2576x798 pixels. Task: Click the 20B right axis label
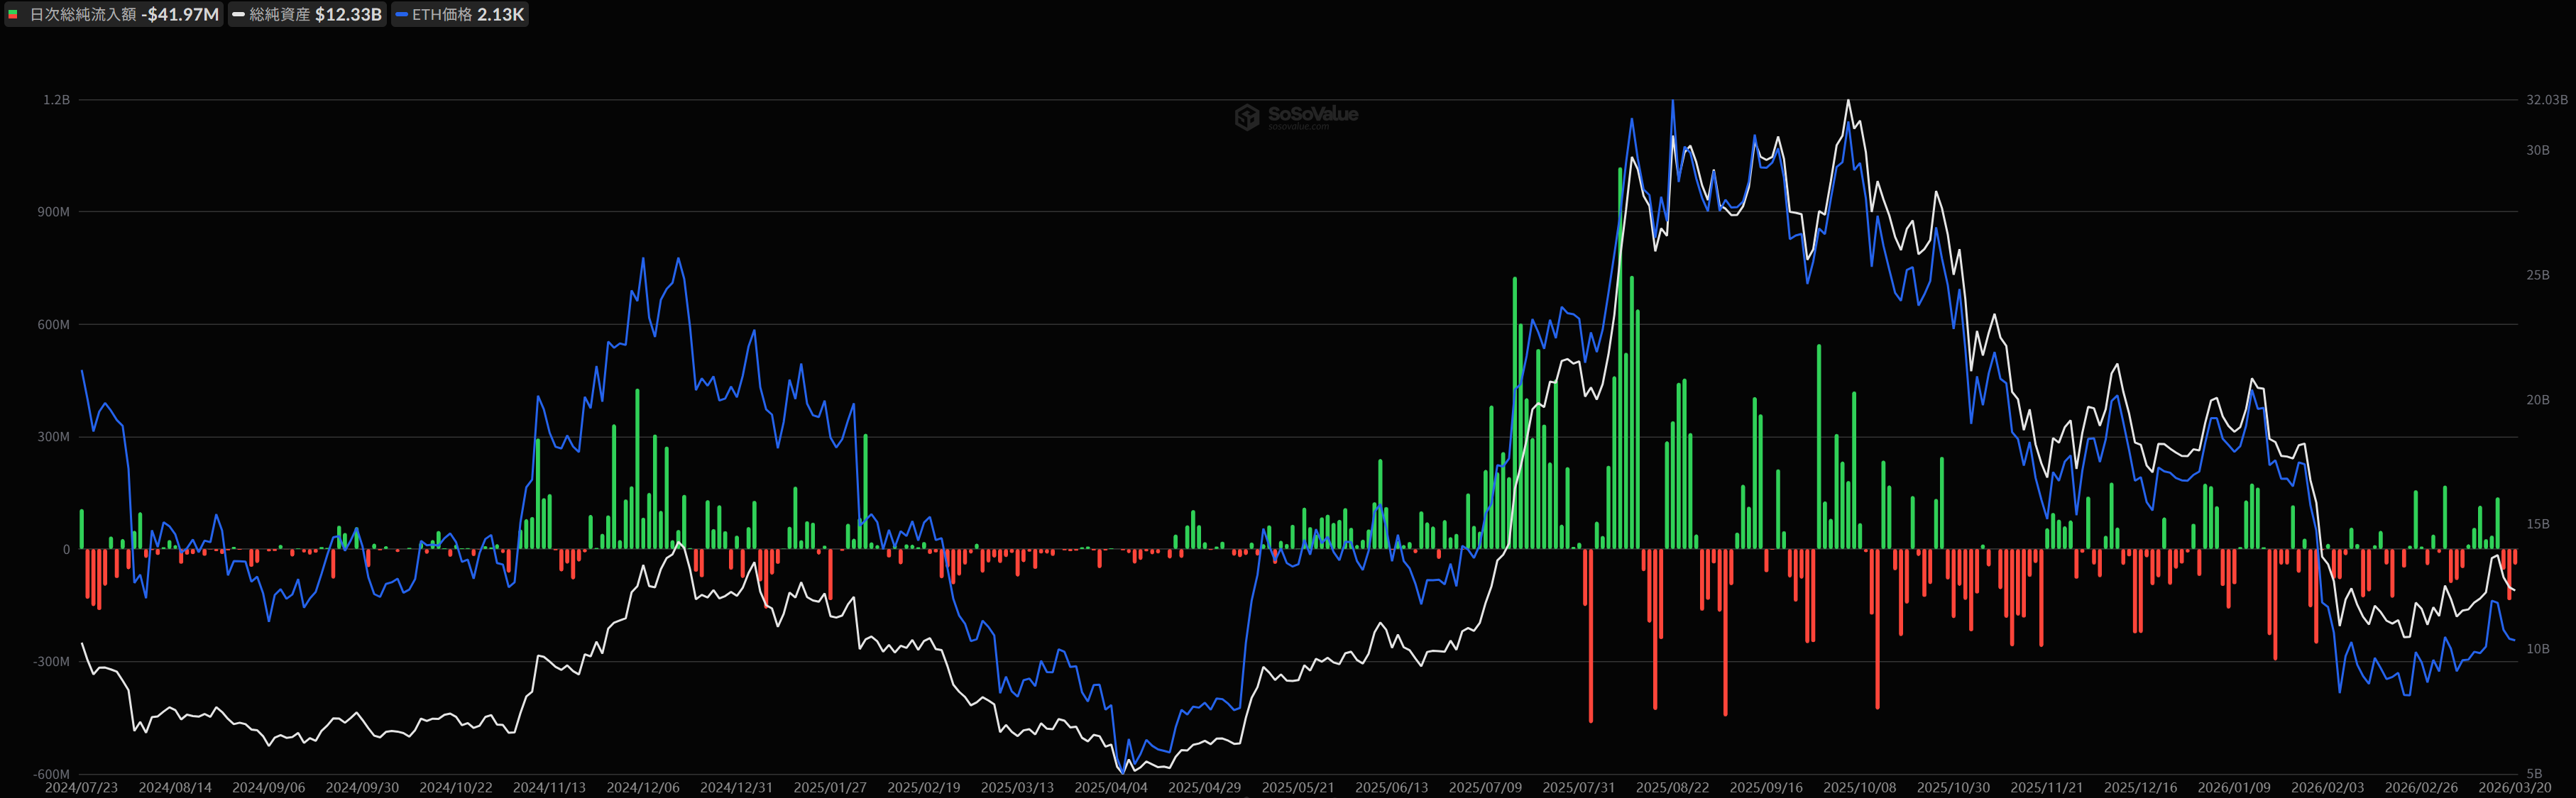click(x=2537, y=399)
